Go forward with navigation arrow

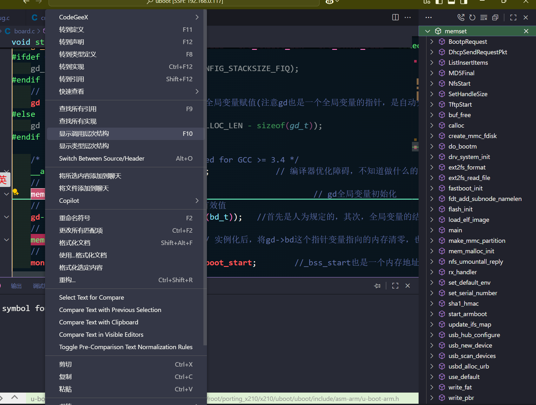tap(39, 2)
